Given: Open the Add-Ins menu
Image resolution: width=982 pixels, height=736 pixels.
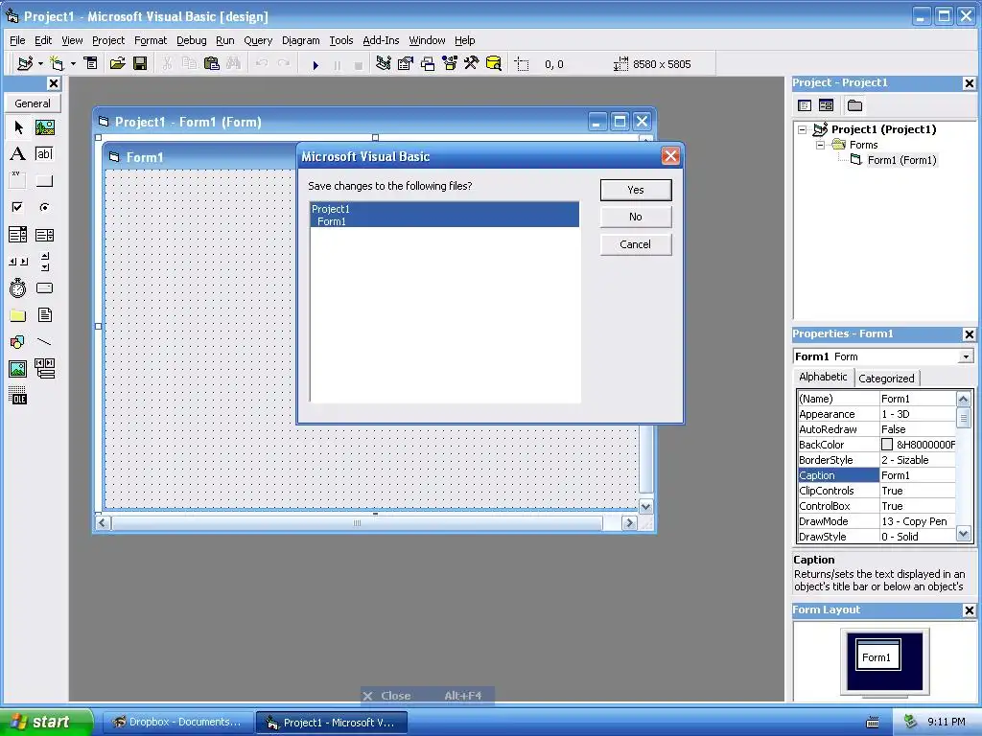Looking at the screenshot, I should pyautogui.click(x=381, y=40).
